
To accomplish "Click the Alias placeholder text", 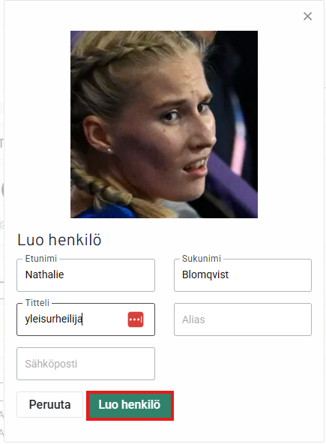I will coord(193,319).
